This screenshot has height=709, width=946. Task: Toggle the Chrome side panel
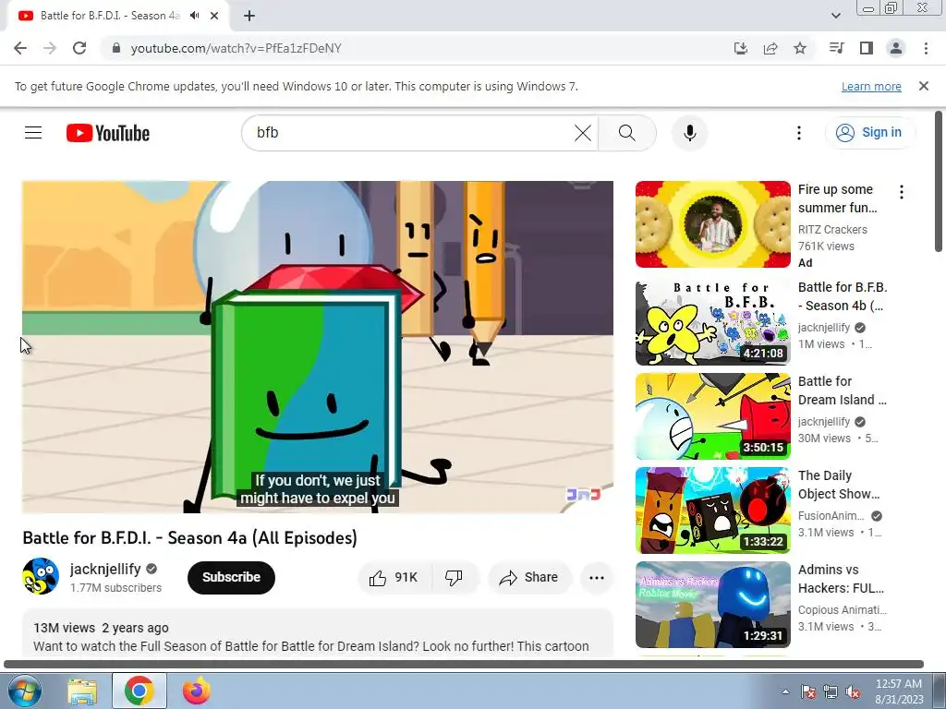tap(867, 48)
